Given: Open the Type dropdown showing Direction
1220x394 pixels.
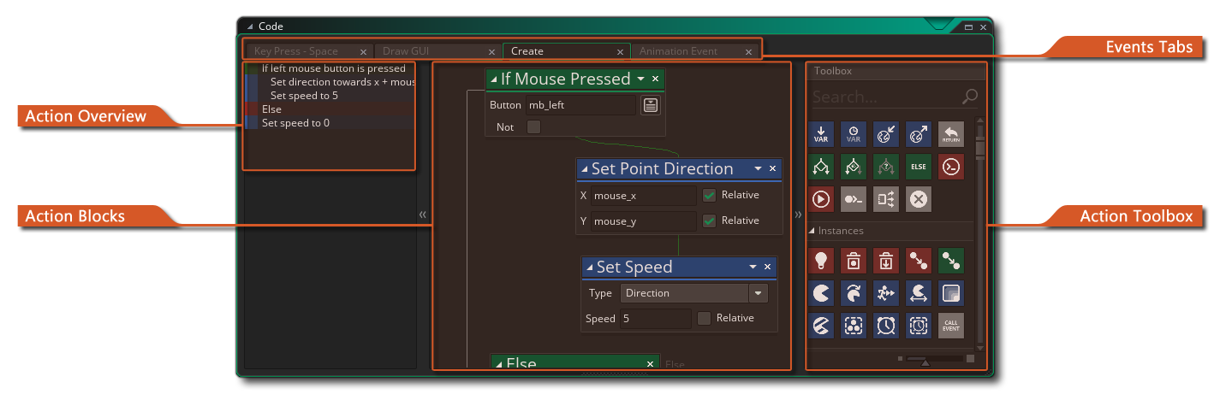Looking at the screenshot, I should (x=758, y=293).
